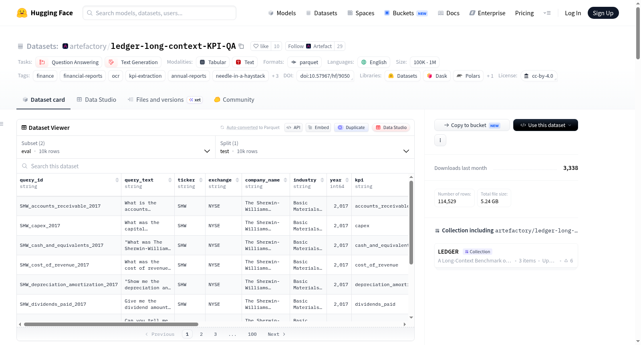Screen dimensions: 641x345
Task: Filter by the Text modality tag
Action: pyautogui.click(x=245, y=62)
